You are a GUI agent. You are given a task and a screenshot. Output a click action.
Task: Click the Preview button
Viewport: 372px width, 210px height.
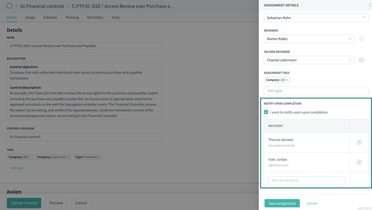click(x=56, y=203)
